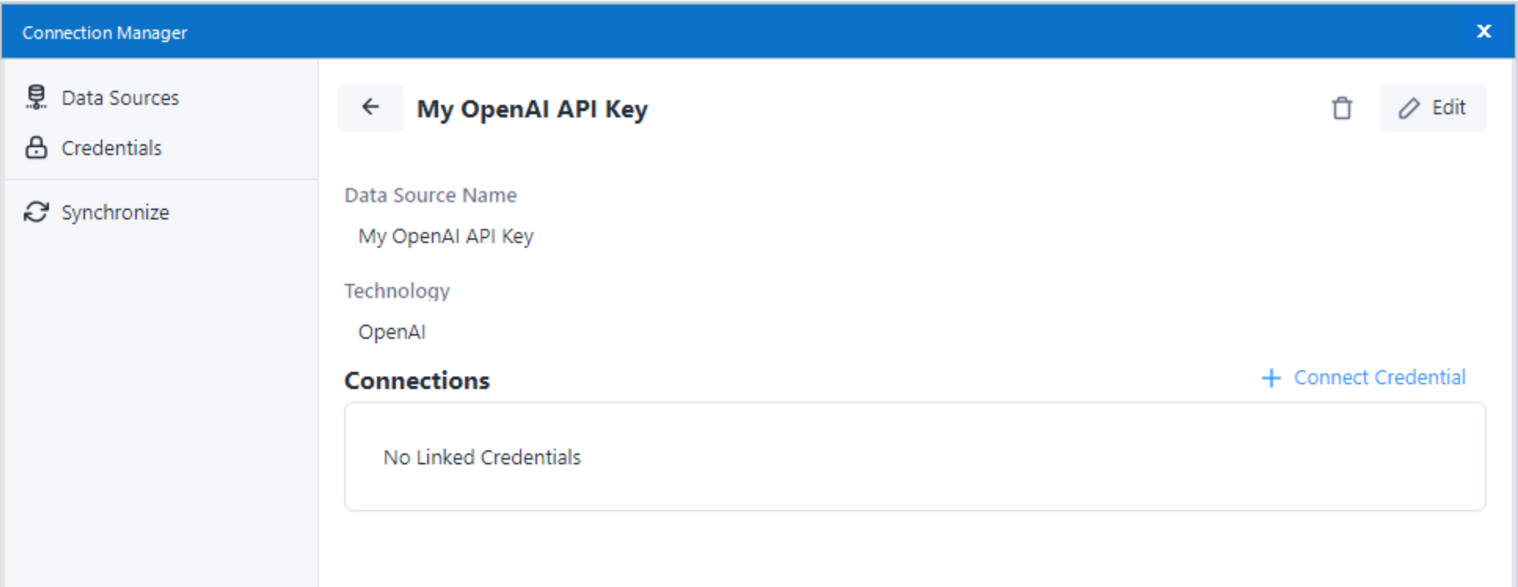The height and width of the screenshot is (587, 1518).
Task: Click the pencil icon on the Edit button
Action: click(x=1408, y=107)
